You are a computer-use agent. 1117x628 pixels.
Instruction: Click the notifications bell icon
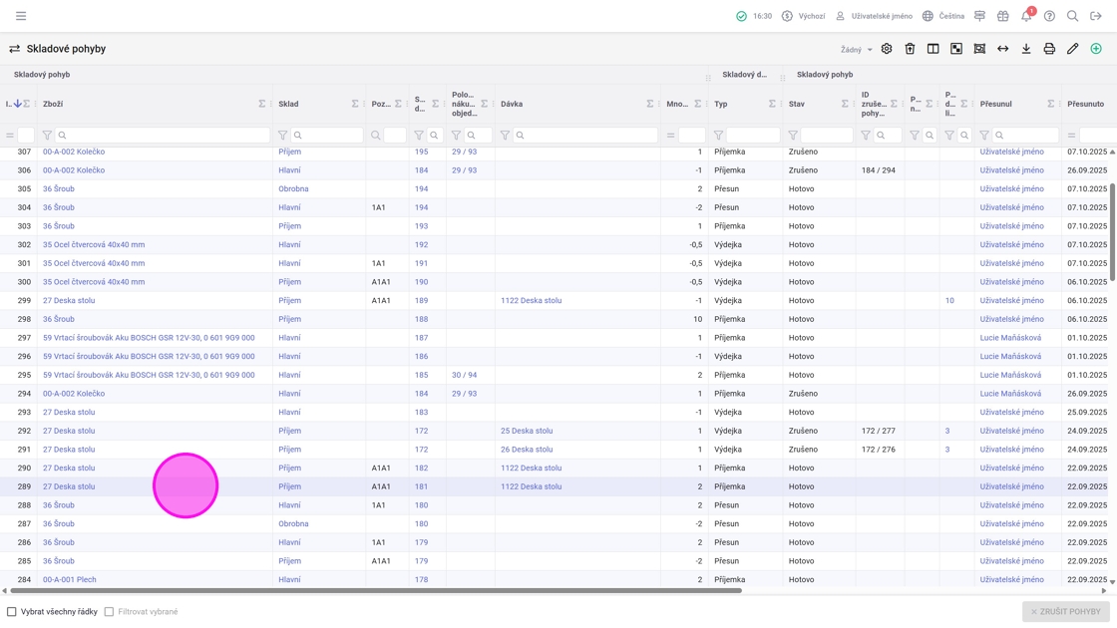pos(1026,16)
